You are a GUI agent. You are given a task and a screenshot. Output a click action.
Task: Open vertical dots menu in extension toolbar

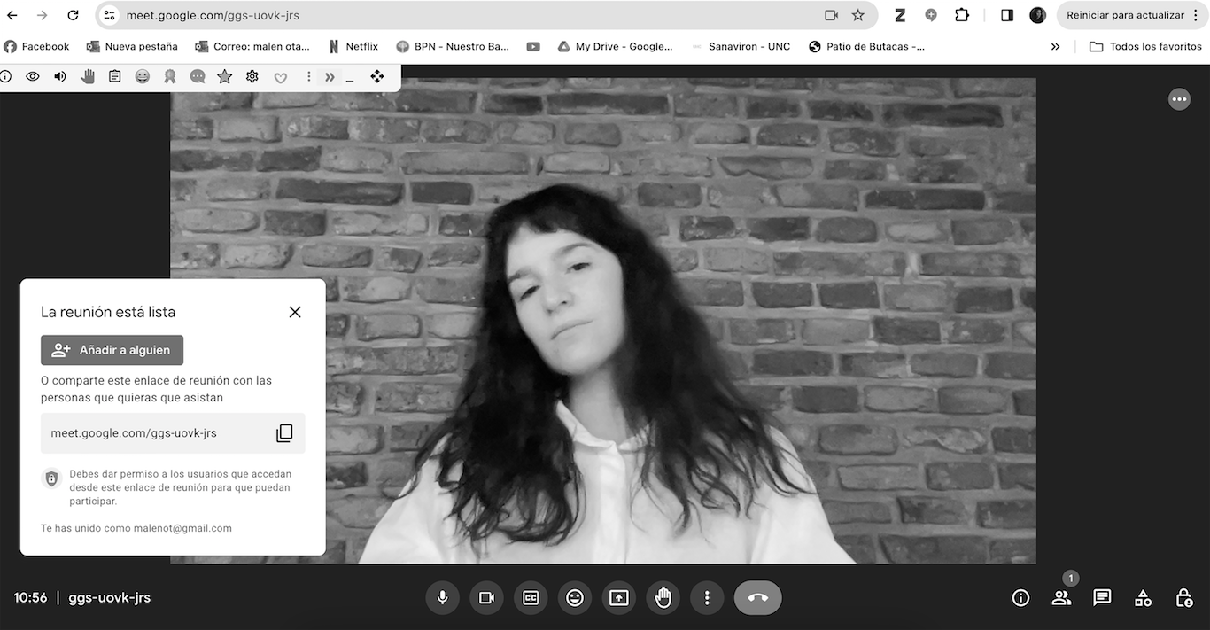coord(308,77)
